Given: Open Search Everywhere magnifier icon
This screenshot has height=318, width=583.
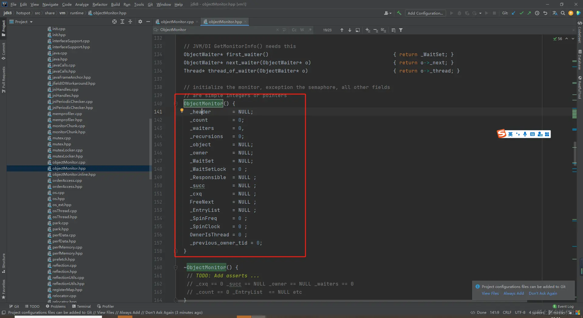Looking at the screenshot, I should [x=563, y=13].
